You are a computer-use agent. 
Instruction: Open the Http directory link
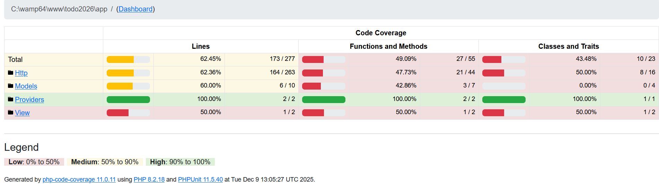[21, 73]
